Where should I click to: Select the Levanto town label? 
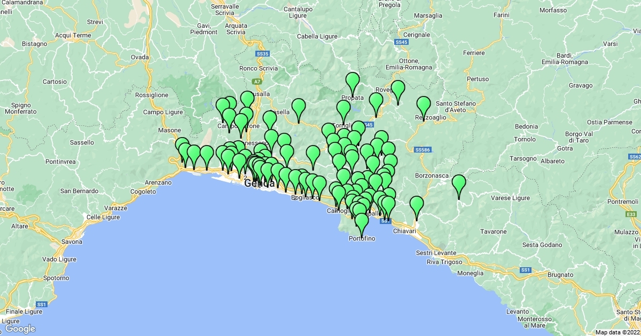(x=517, y=311)
